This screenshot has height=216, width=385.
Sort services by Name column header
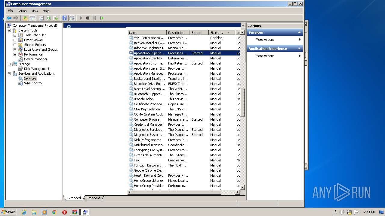coord(147,33)
